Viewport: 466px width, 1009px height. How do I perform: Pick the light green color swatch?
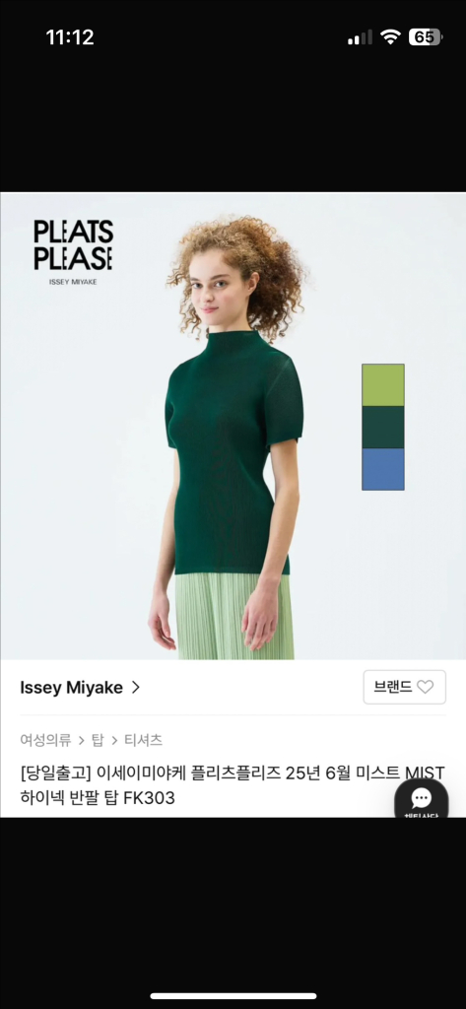[x=383, y=385]
